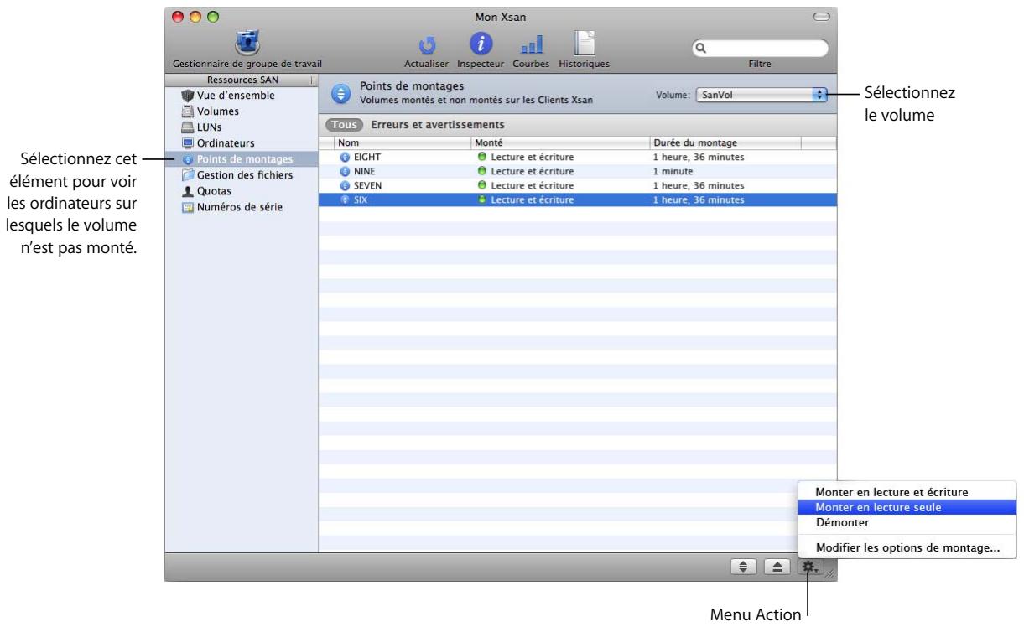This screenshot has width=1024, height=627.
Task: Click the SEVEN name cell
Action: click(x=368, y=185)
